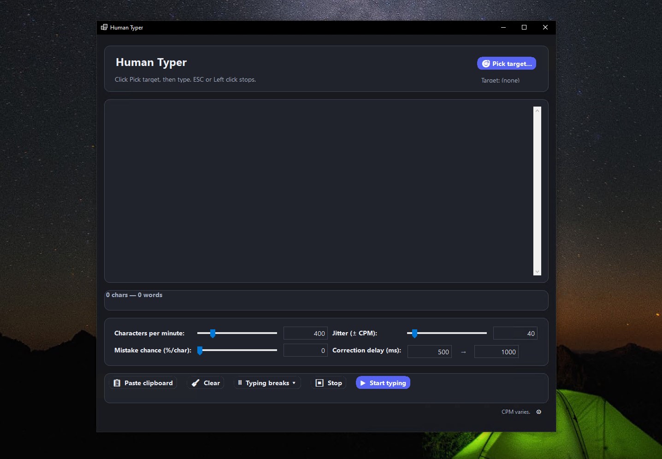Image resolution: width=662 pixels, height=459 pixels.
Task: Click the scrollbar up arrow
Action: tap(537, 110)
